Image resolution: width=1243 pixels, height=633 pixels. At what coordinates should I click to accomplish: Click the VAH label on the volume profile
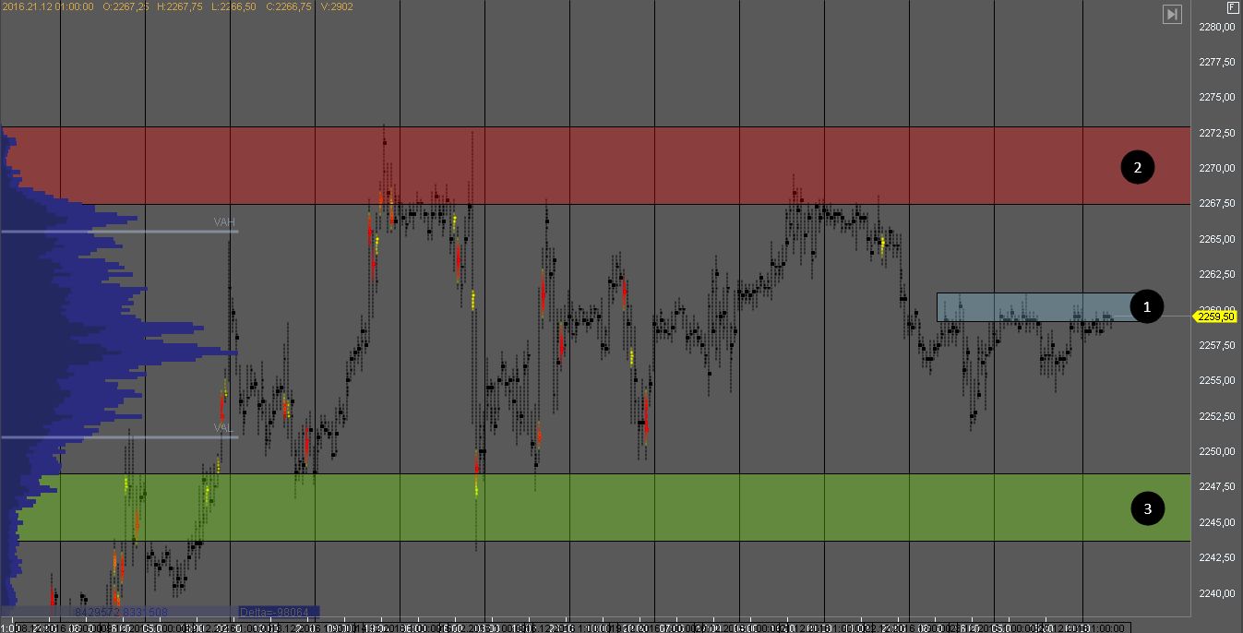(x=223, y=221)
